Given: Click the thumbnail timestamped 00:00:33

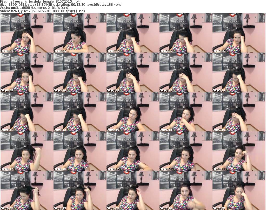Looking at the screenshot, I should click(x=27, y=33).
